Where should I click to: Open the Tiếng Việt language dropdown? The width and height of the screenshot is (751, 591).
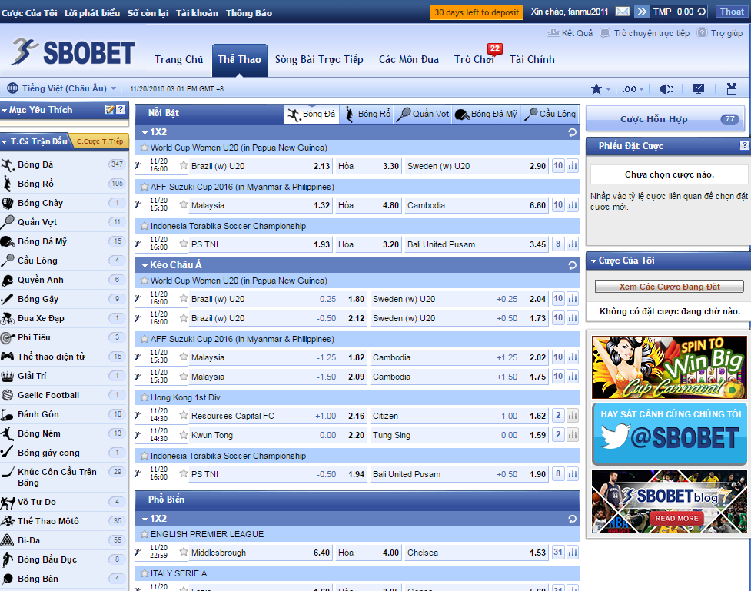[61, 88]
